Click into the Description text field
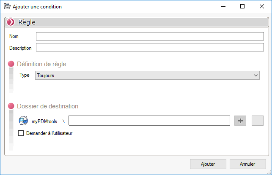272x175 pixels. (150, 48)
